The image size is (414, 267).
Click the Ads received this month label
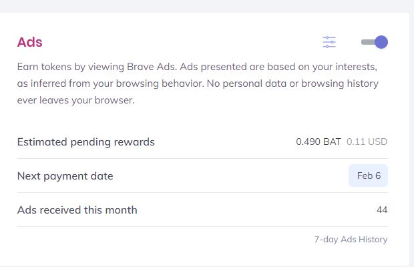[x=77, y=210]
